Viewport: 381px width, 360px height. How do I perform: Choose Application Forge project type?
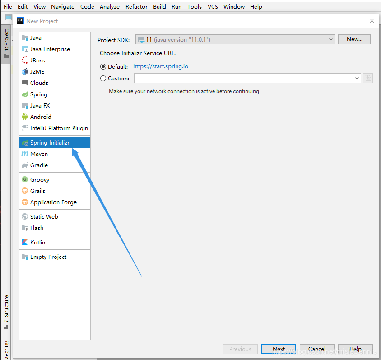(x=55, y=202)
